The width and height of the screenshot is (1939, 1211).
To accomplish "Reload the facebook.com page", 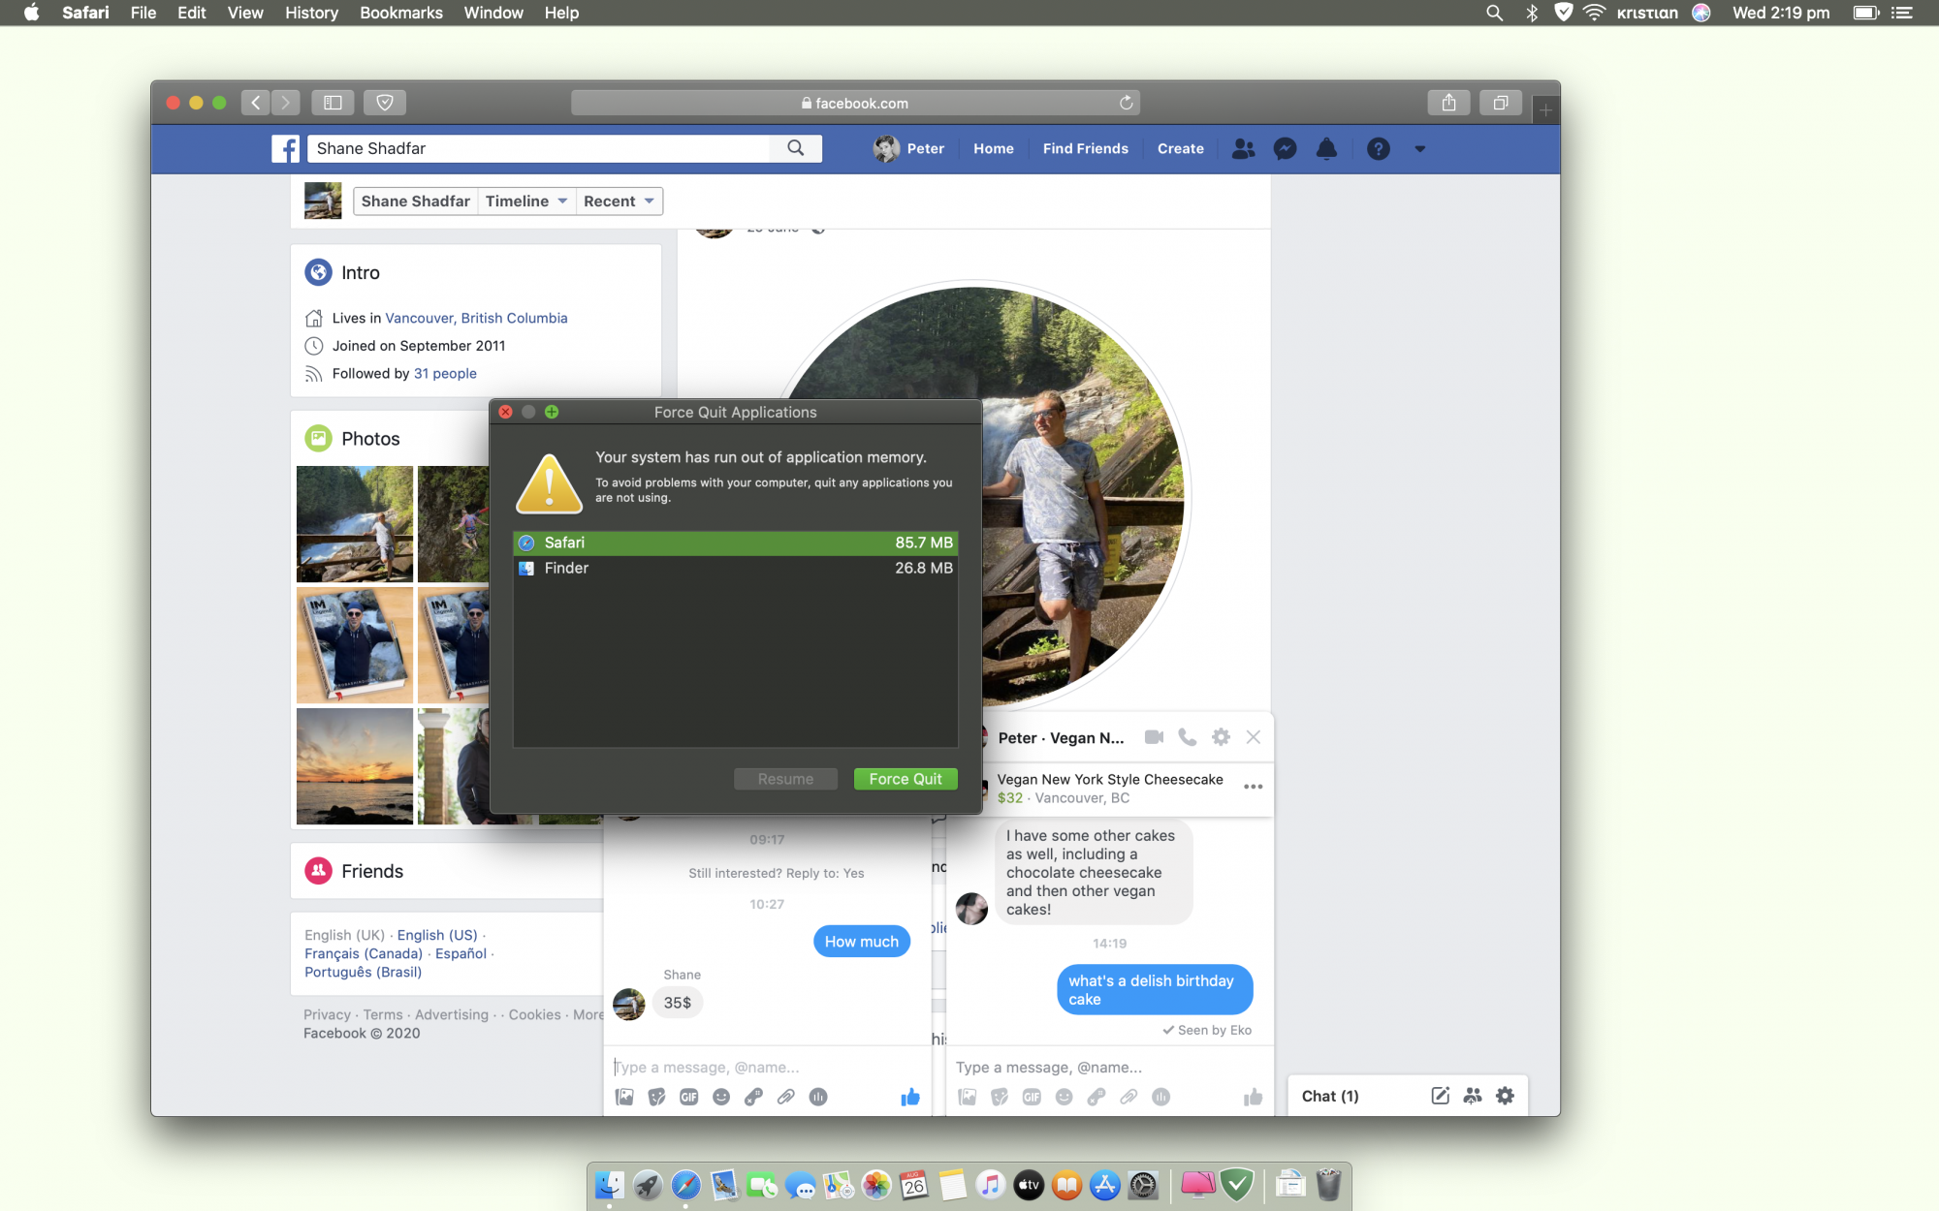I will pos(1126,103).
